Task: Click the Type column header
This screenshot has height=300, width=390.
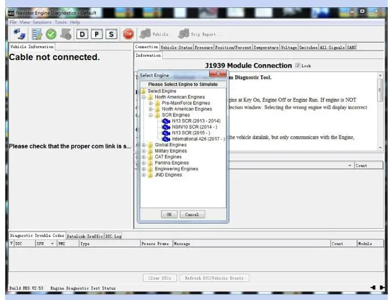Action: [109, 244]
